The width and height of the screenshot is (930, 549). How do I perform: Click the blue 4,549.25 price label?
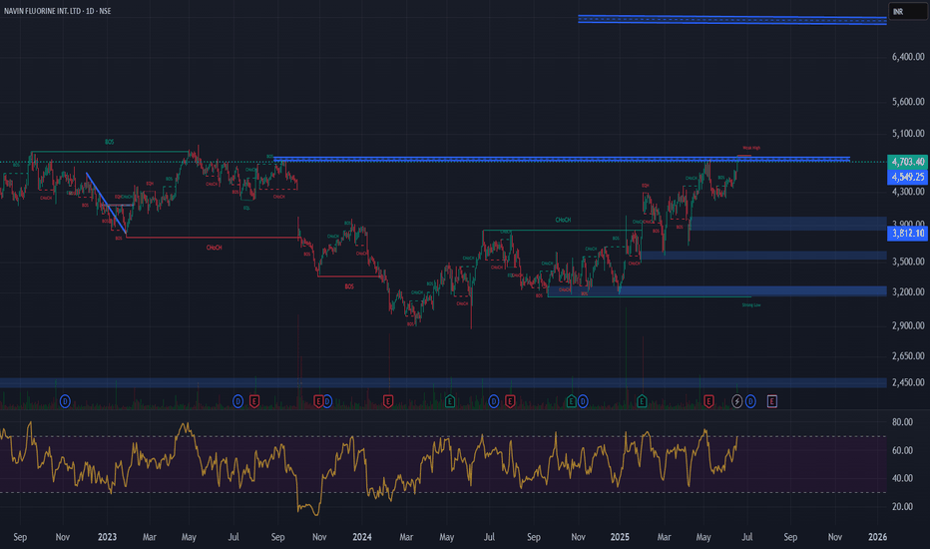[907, 177]
